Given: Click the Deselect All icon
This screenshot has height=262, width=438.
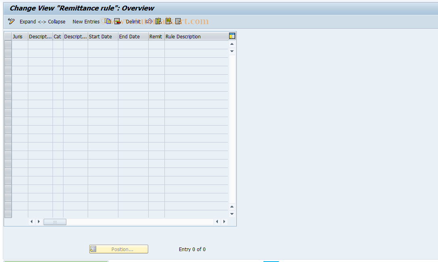Looking at the screenshot, I should tap(178, 21).
